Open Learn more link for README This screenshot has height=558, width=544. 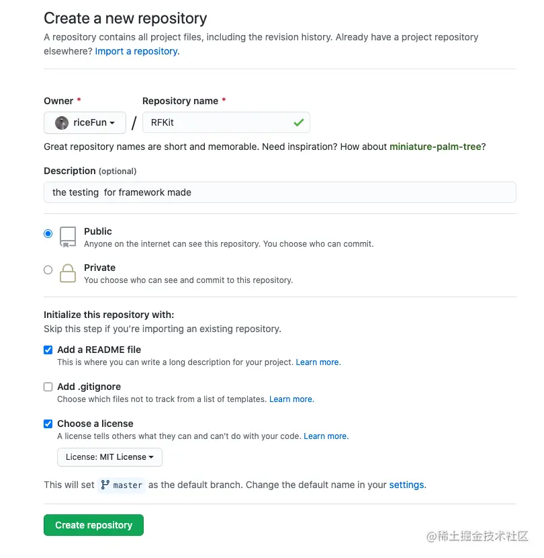tap(318, 362)
